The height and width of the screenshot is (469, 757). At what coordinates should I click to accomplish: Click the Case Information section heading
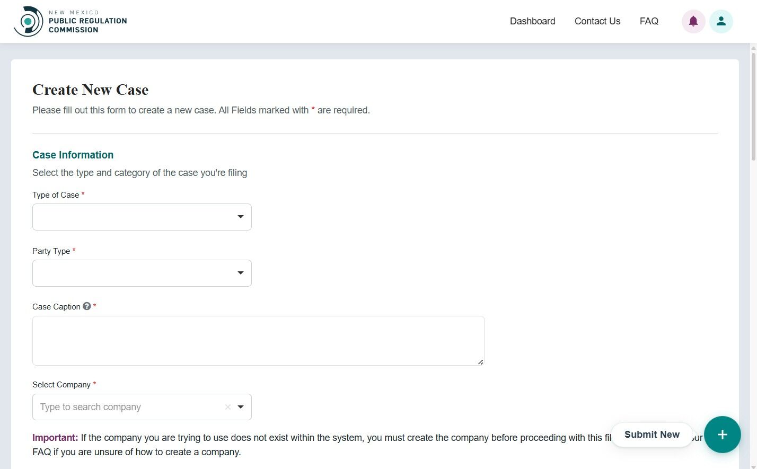point(73,155)
